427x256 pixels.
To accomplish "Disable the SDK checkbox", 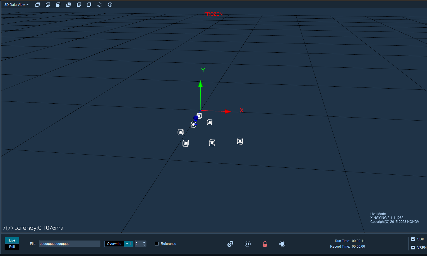I will (413, 239).
